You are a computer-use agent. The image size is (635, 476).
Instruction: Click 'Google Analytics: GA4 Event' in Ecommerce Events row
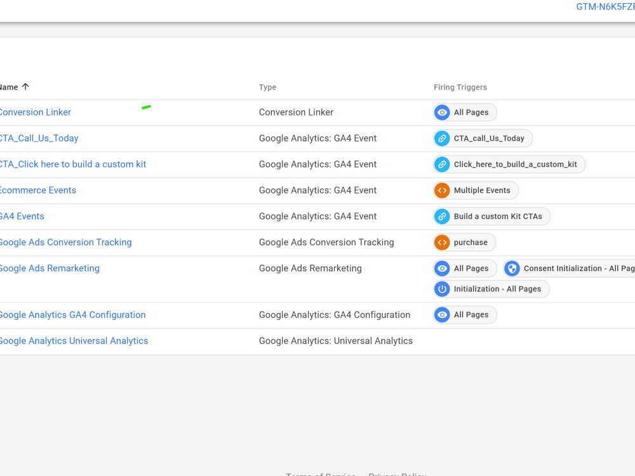(x=318, y=190)
